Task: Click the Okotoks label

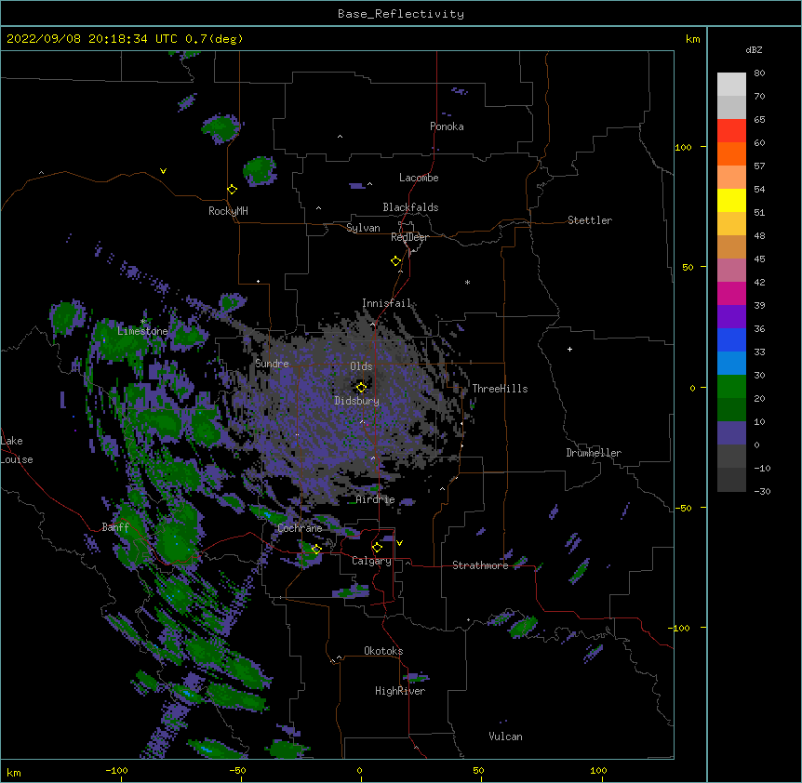Action: (383, 651)
